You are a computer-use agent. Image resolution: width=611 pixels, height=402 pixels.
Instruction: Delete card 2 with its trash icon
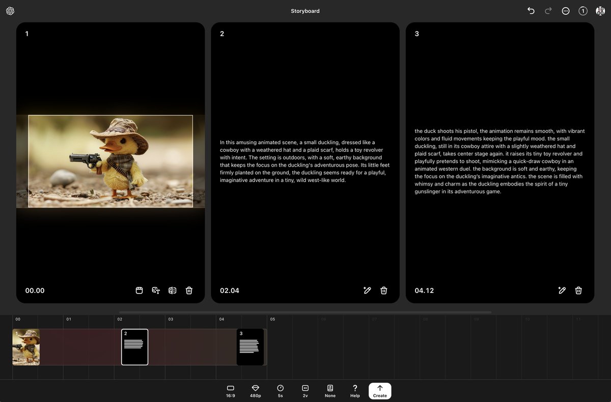coord(384,290)
